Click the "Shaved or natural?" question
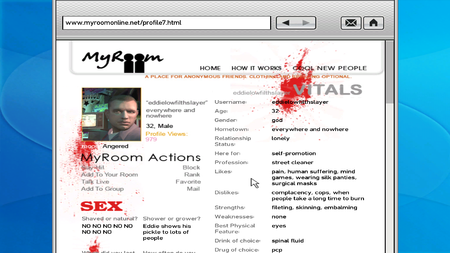 coord(110,219)
